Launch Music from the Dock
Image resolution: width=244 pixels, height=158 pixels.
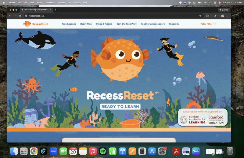click(x=93, y=151)
